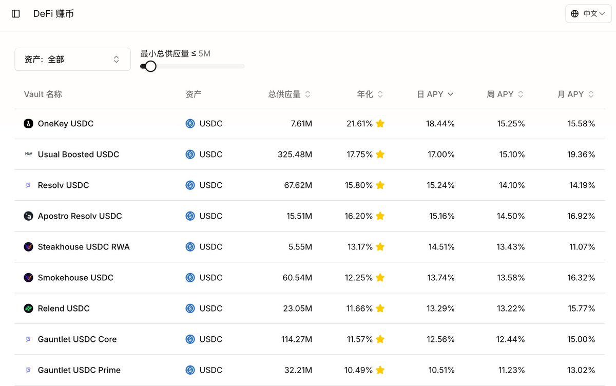Screen dimensions: 616x386
Task: Click the star next to 21.61% annualized
Action: pyautogui.click(x=380, y=123)
